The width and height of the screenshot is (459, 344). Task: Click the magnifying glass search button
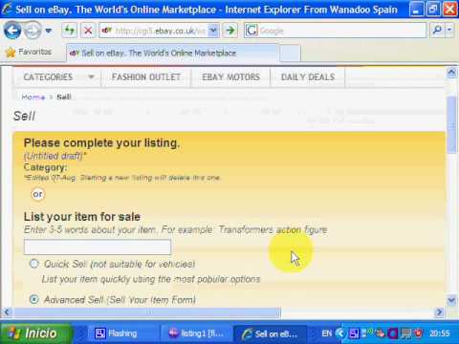point(437,31)
